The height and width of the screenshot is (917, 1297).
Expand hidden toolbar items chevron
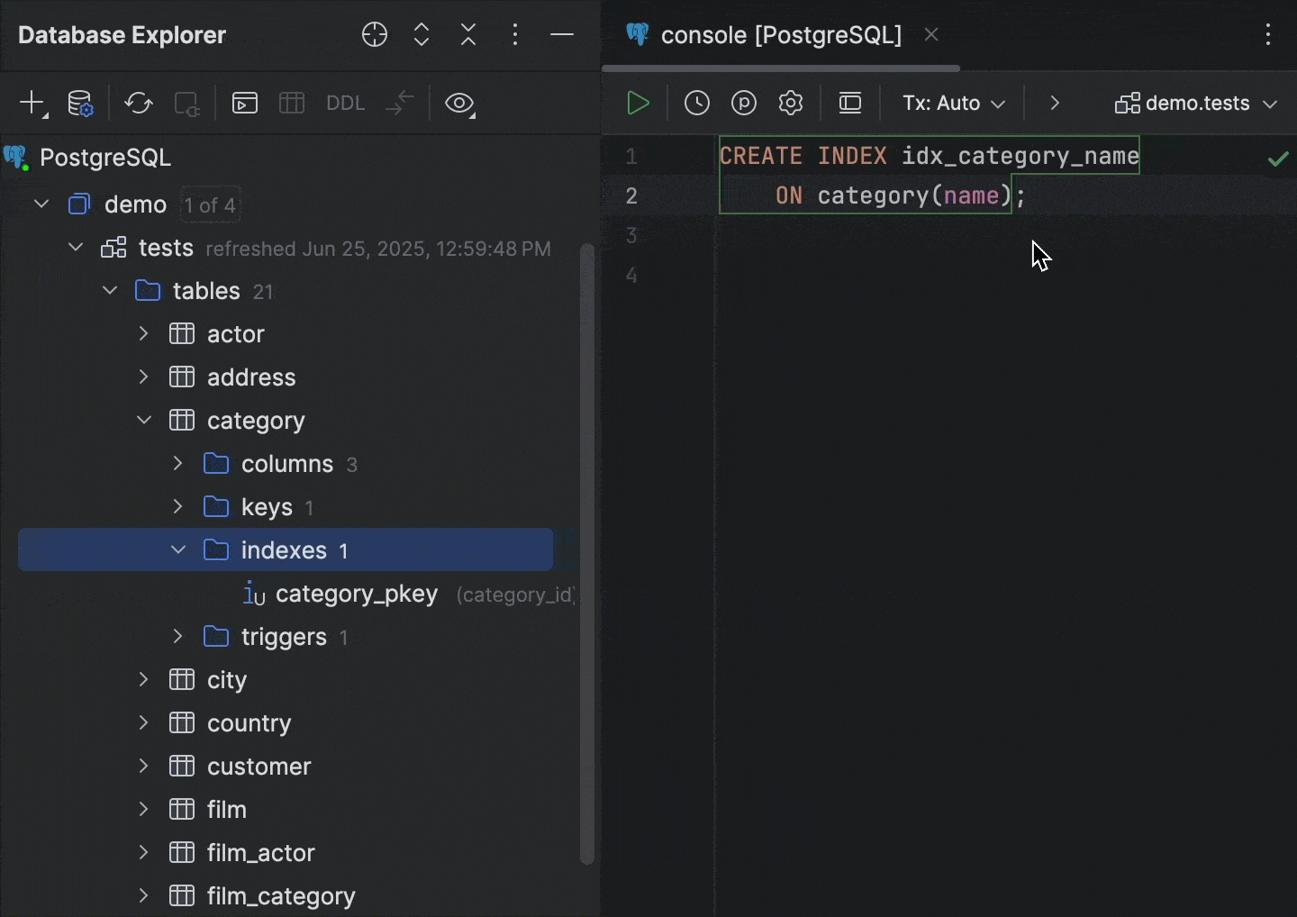point(1055,104)
